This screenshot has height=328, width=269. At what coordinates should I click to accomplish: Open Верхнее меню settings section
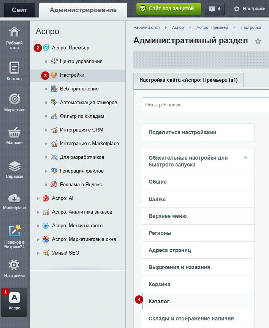tap(198, 216)
